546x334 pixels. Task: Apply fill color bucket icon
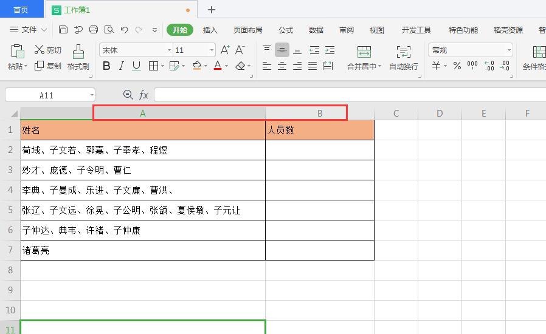[197, 66]
